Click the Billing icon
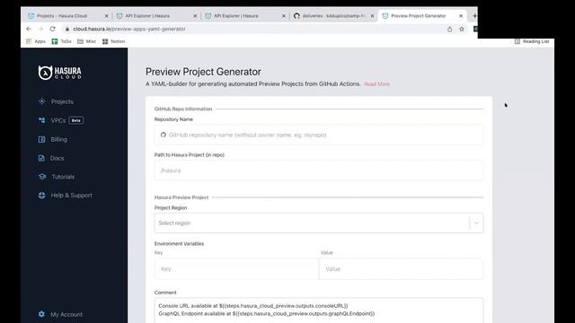The height and width of the screenshot is (323, 575). 41,139
